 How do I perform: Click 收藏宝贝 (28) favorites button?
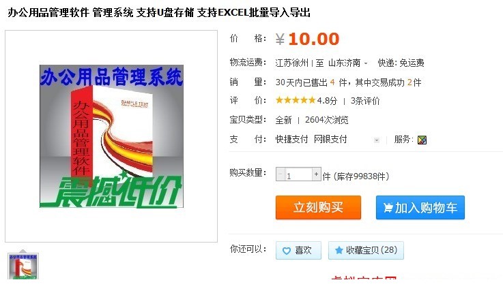click(x=366, y=251)
